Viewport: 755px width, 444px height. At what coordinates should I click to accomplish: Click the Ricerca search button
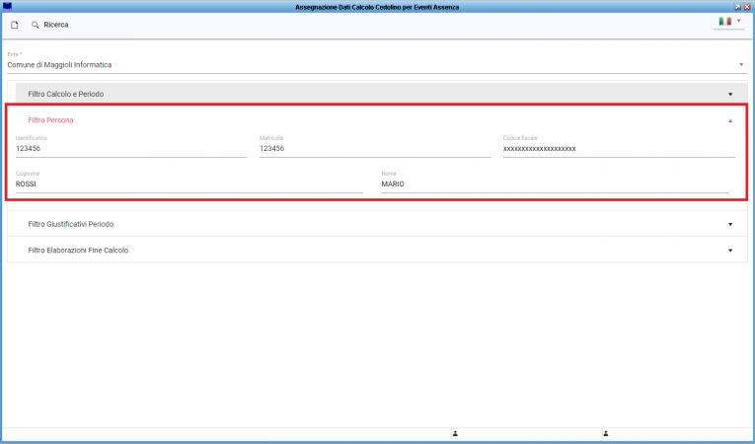[50, 25]
